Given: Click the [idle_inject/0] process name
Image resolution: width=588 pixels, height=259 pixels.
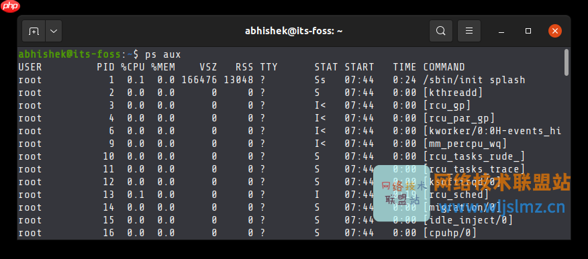Looking at the screenshot, I should click(468, 220).
